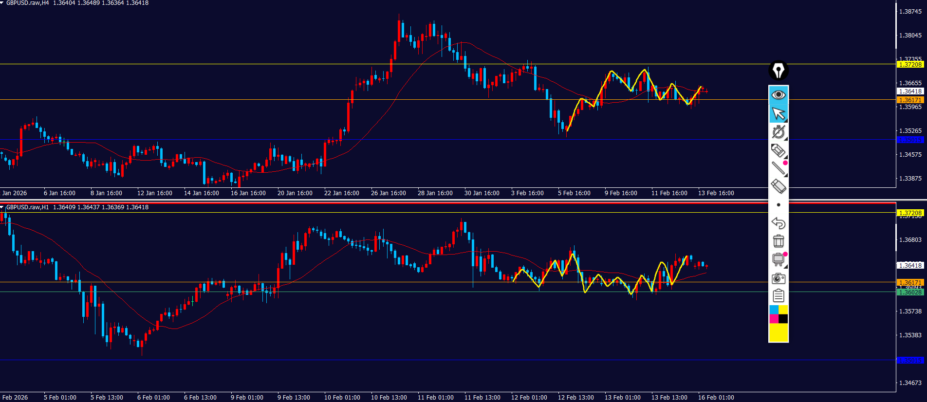Switch to cursor mode arrow tool
This screenshot has height=402, width=927.
point(778,113)
